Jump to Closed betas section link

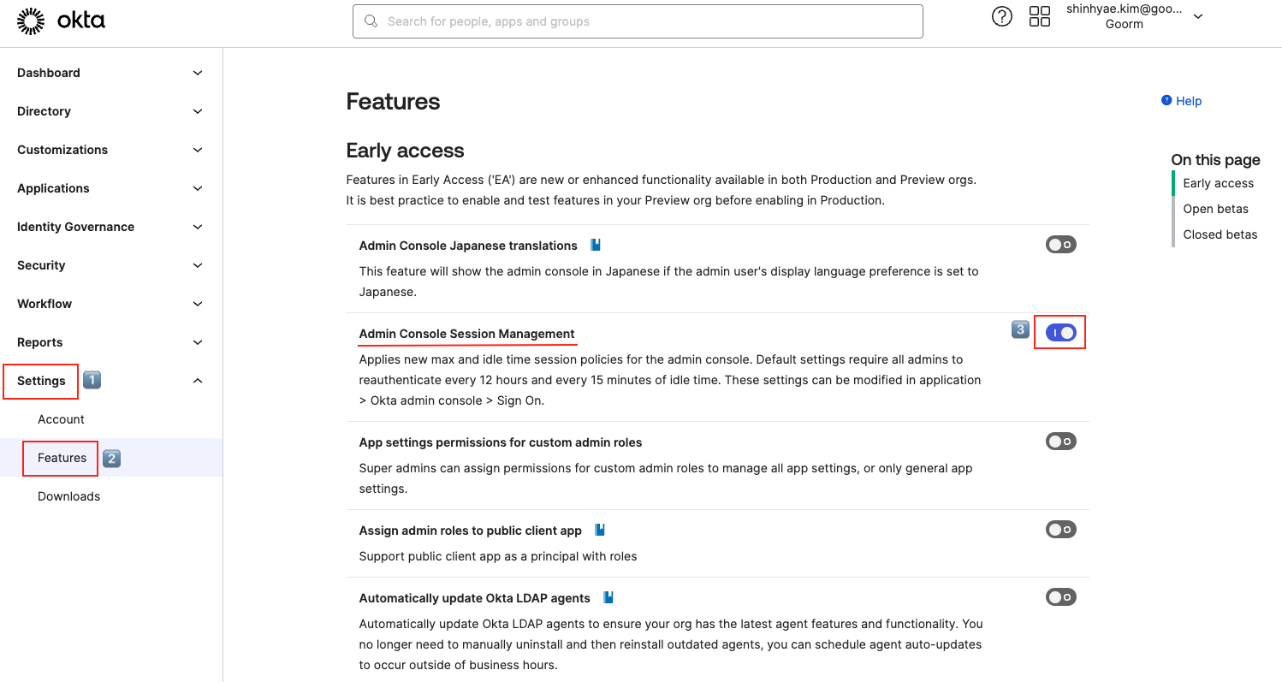click(x=1220, y=234)
